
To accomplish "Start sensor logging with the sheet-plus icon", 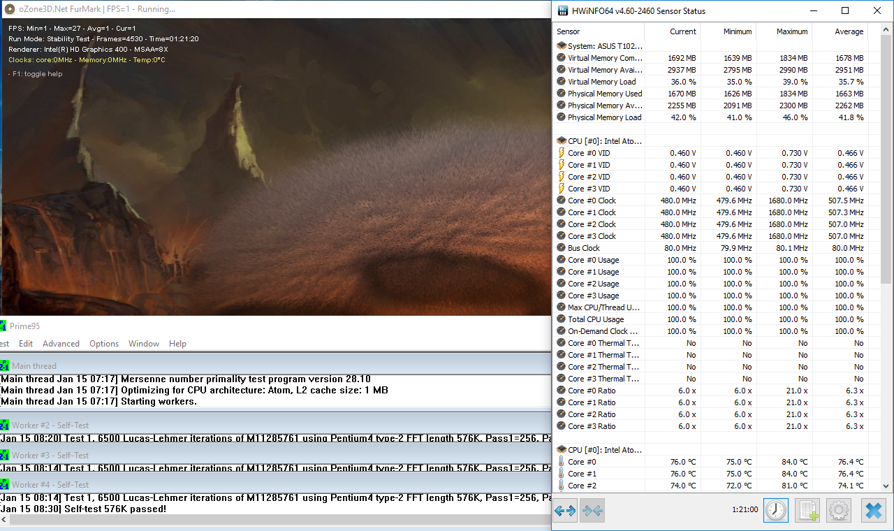I will pyautogui.click(x=807, y=511).
